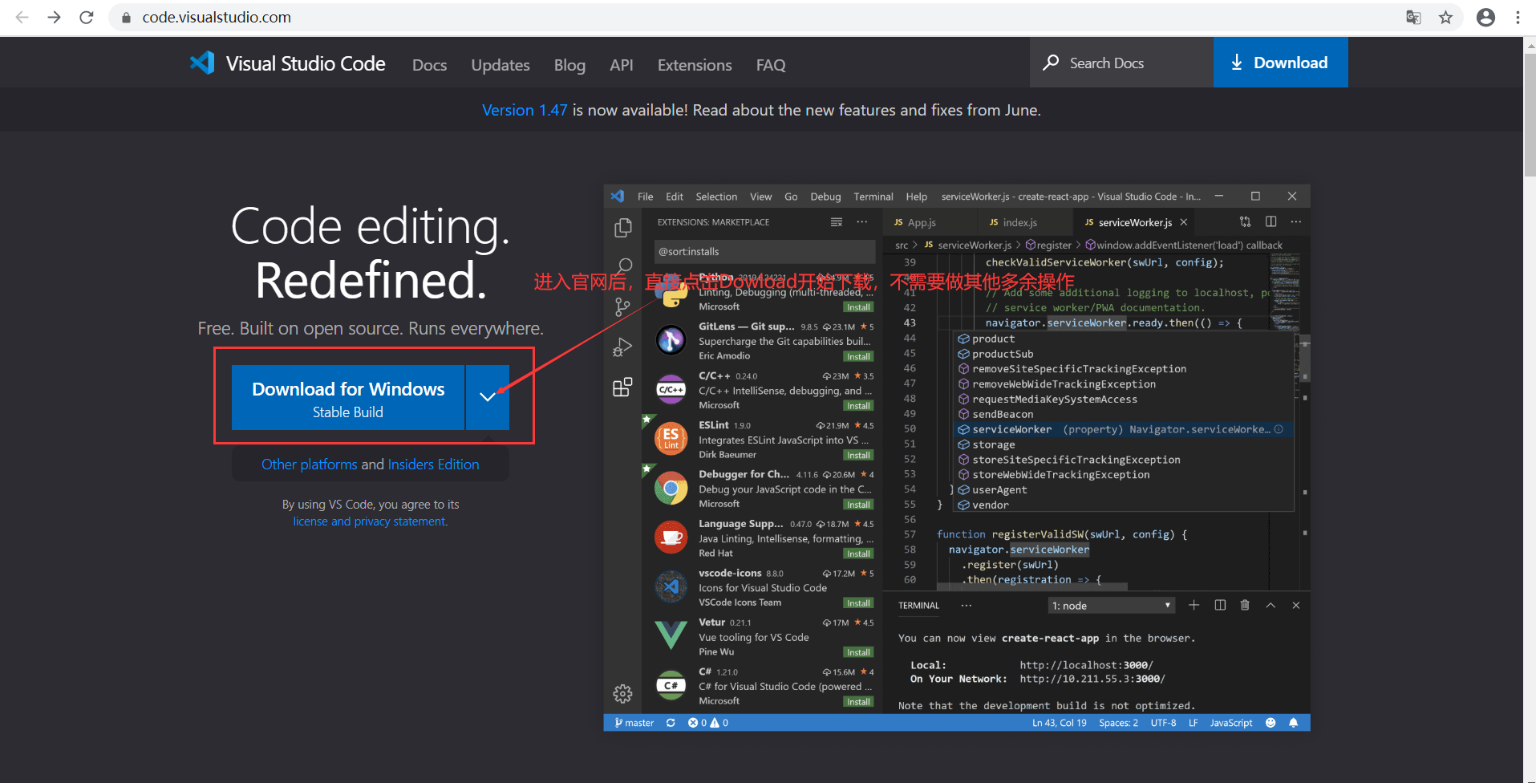Image resolution: width=1536 pixels, height=783 pixels.
Task: Open the license and privacy statement link
Action: (370, 521)
